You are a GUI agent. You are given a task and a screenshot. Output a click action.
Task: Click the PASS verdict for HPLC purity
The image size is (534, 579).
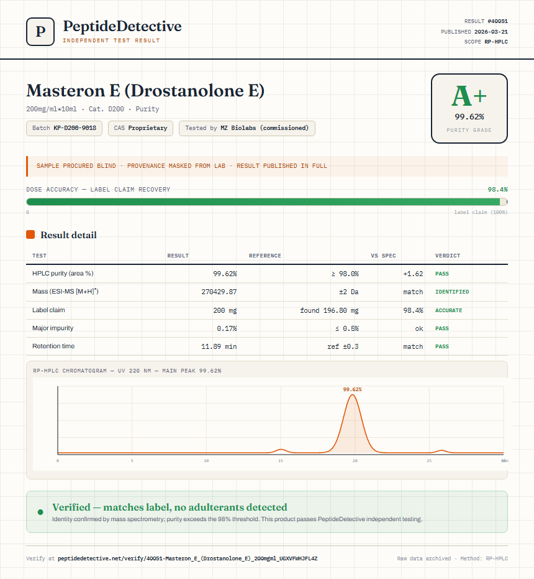[x=442, y=274]
